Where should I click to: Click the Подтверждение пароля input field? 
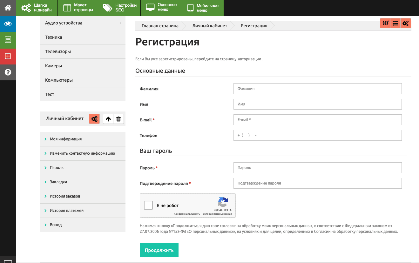[318, 183]
